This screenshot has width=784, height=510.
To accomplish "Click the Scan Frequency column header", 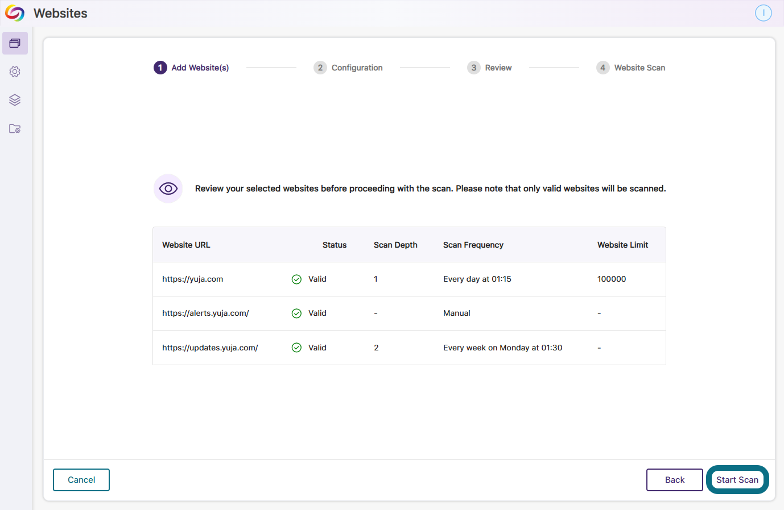I will (x=473, y=245).
